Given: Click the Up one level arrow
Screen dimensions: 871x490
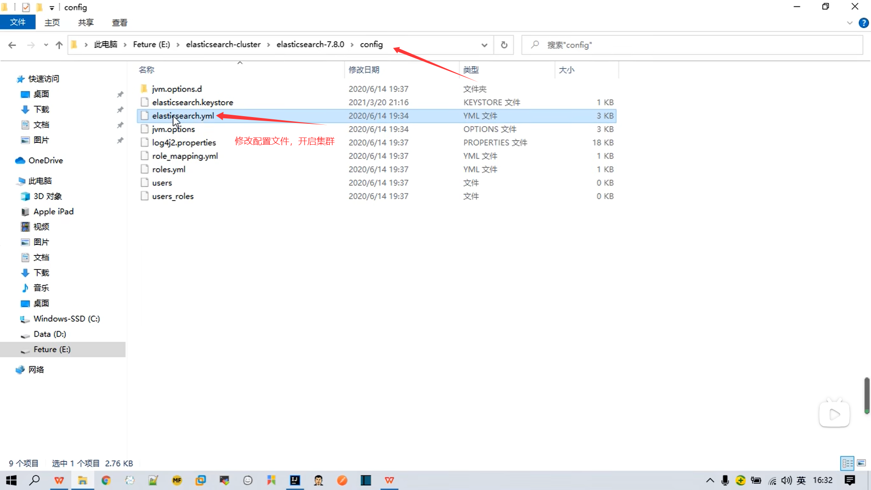Looking at the screenshot, I should [x=59, y=45].
